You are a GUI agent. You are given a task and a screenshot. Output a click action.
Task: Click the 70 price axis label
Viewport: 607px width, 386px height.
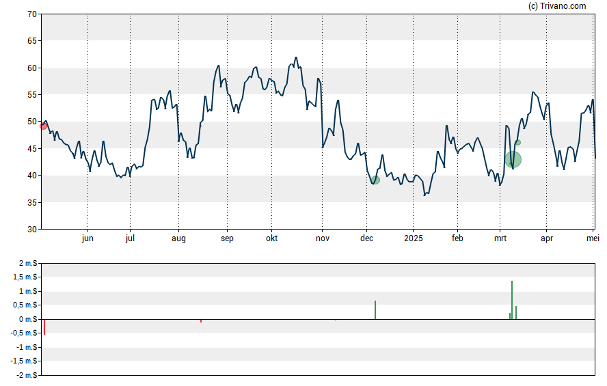tap(32, 14)
